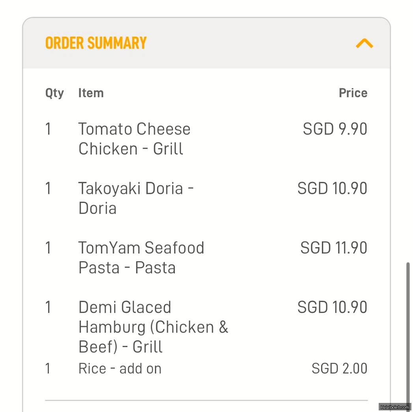413x412 pixels.
Task: Tap the TomYam Seafood Pasta item
Action: tap(141, 257)
